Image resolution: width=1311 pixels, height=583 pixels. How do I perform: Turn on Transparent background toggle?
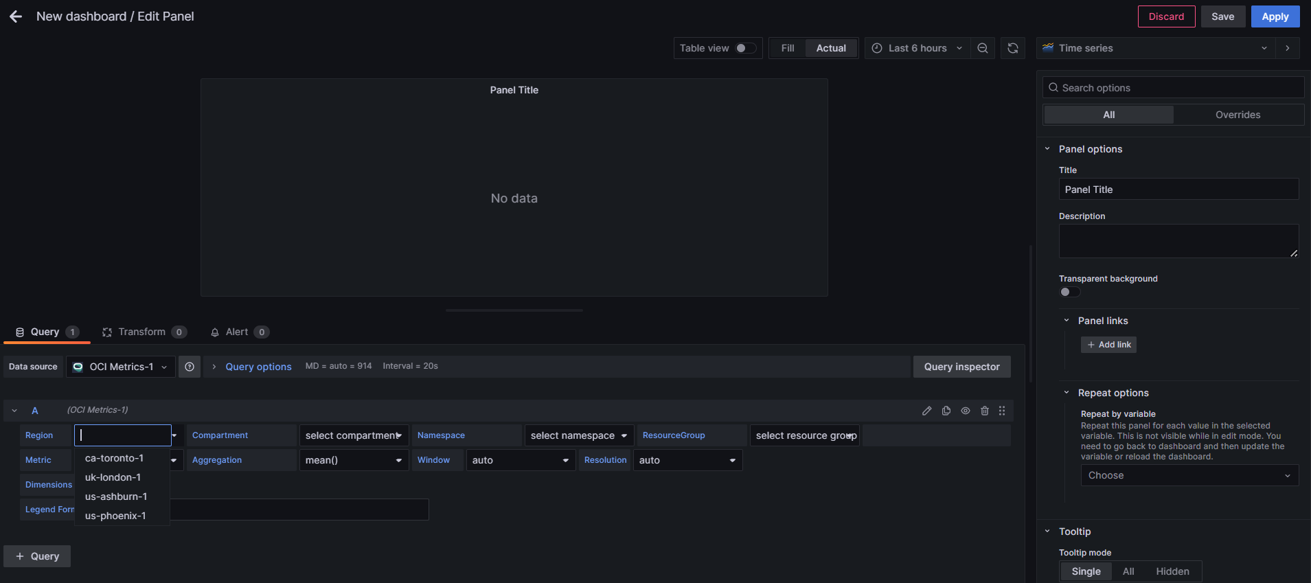pos(1069,292)
